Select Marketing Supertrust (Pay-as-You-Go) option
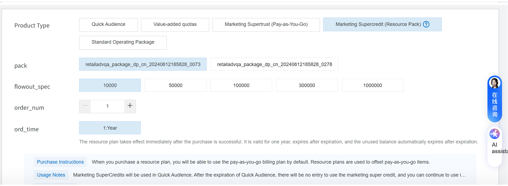This screenshot has height=186, width=508. point(266,25)
